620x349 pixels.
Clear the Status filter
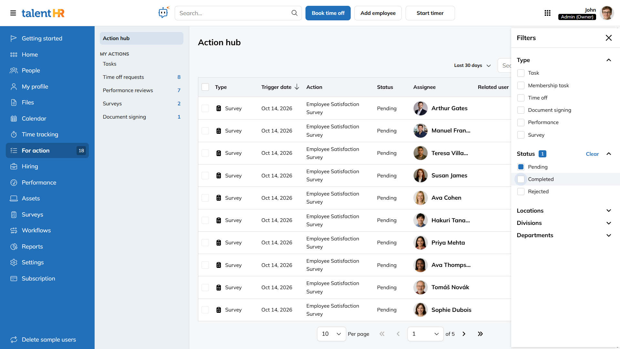click(592, 154)
